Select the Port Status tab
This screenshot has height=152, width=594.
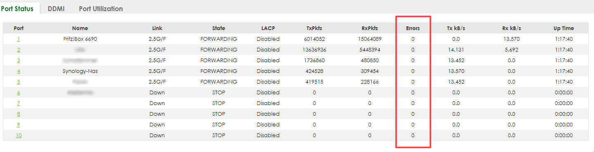click(x=17, y=8)
